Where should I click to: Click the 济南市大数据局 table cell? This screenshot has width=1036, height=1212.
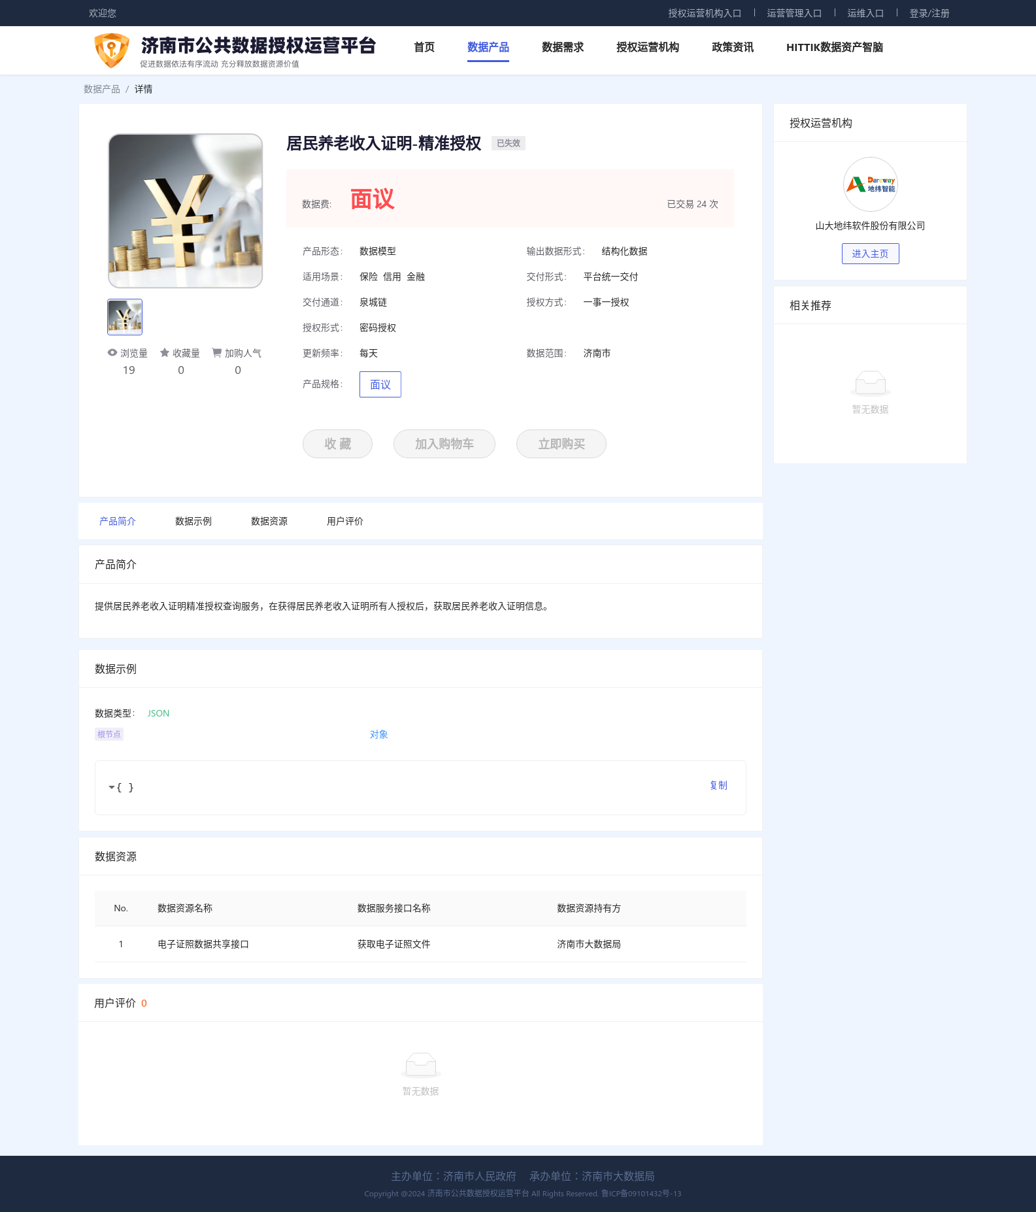click(589, 944)
